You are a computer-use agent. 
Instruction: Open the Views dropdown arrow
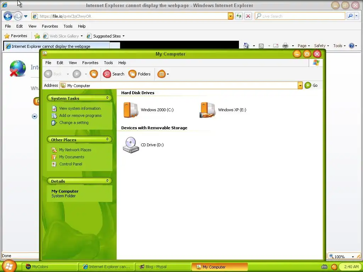168,74
